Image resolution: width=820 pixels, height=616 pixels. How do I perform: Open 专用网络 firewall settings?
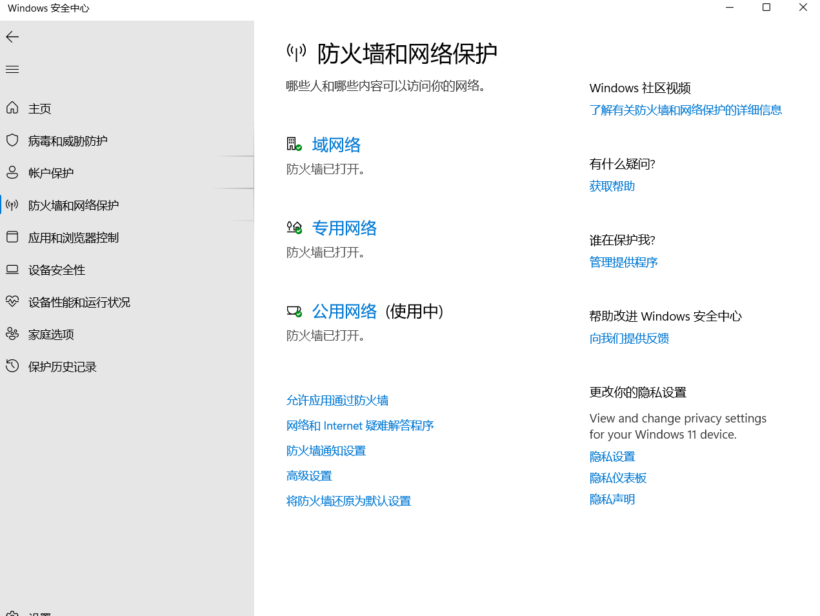click(x=345, y=228)
